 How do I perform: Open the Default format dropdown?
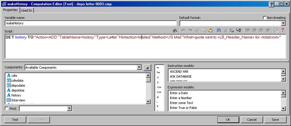click(x=283, y=23)
